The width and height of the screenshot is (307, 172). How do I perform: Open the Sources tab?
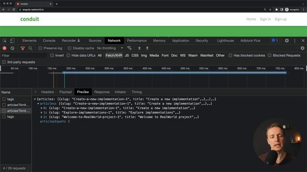[x=95, y=41]
